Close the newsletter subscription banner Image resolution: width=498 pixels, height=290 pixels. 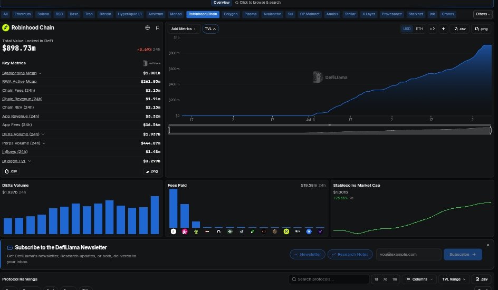[488, 245]
